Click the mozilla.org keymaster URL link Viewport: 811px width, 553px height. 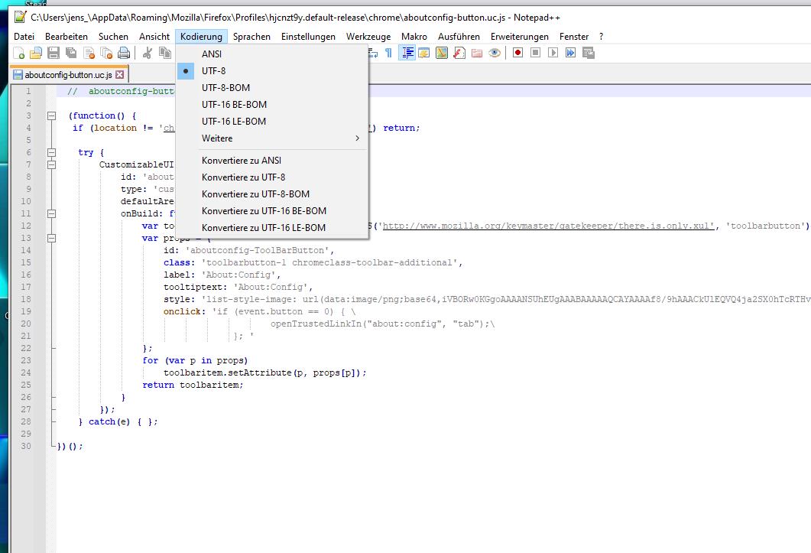pyautogui.click(x=548, y=226)
